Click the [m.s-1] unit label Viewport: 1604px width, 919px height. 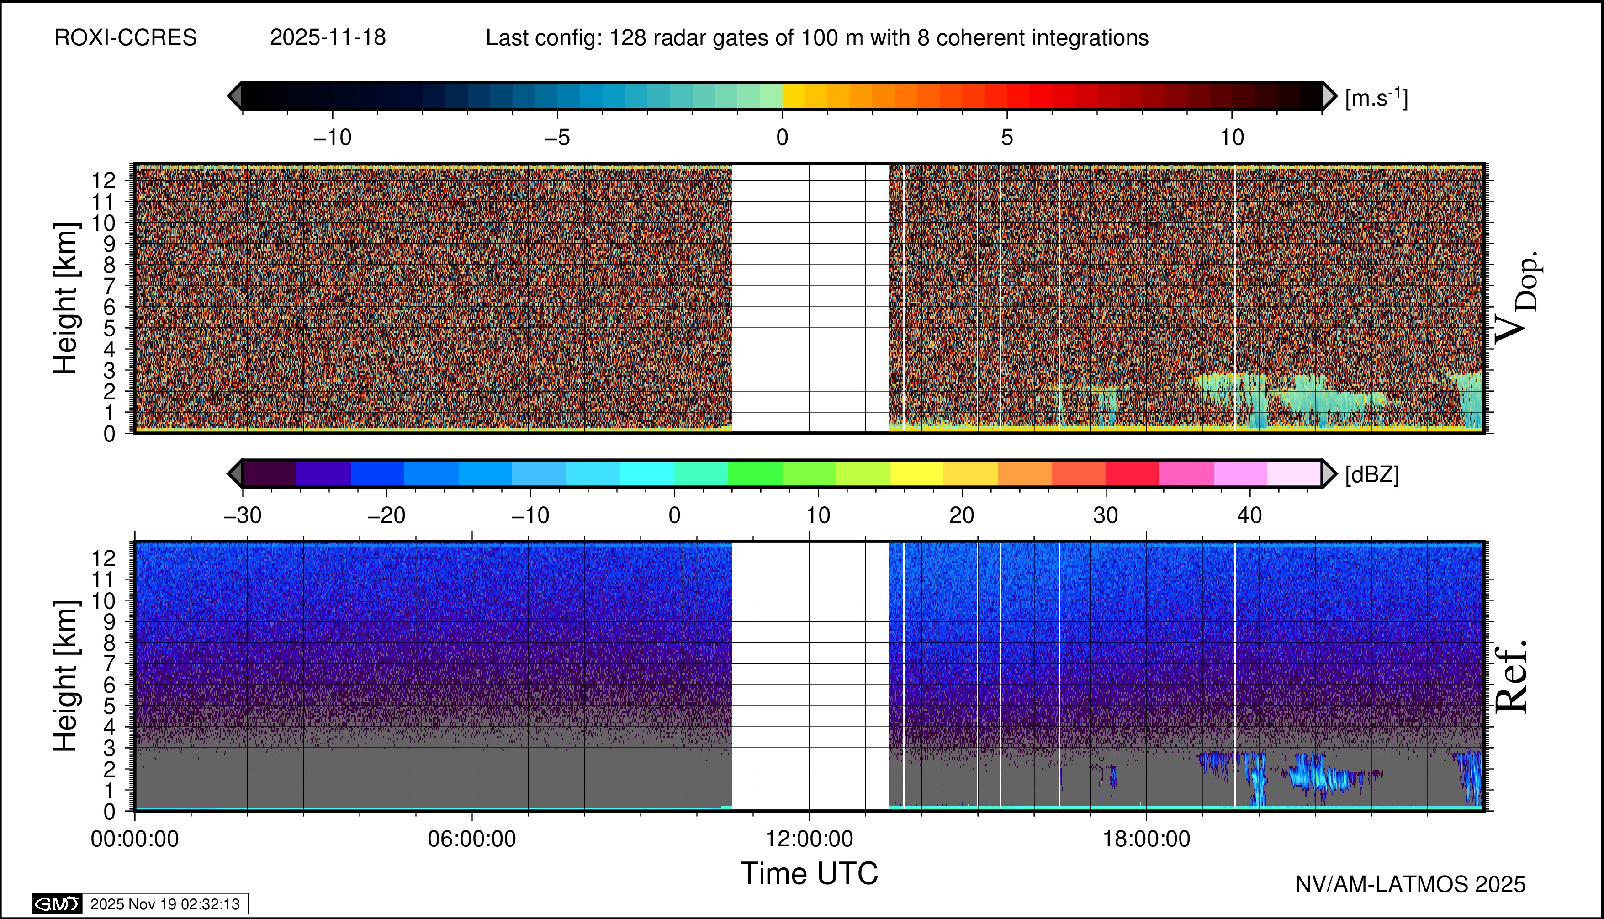point(1376,98)
